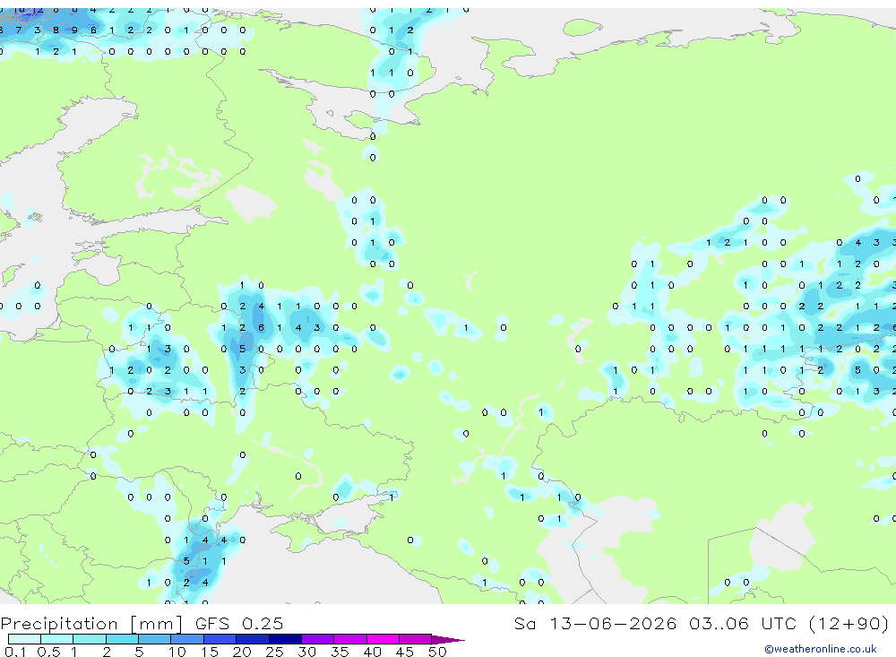Select the 'Precipitation [mm] GFS 0.25' title text
Image resolution: width=896 pixels, height=657 pixels.
point(142,623)
